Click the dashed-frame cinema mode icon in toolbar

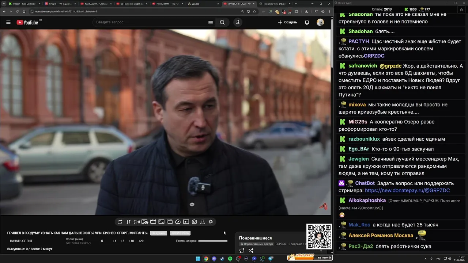(x=170, y=222)
